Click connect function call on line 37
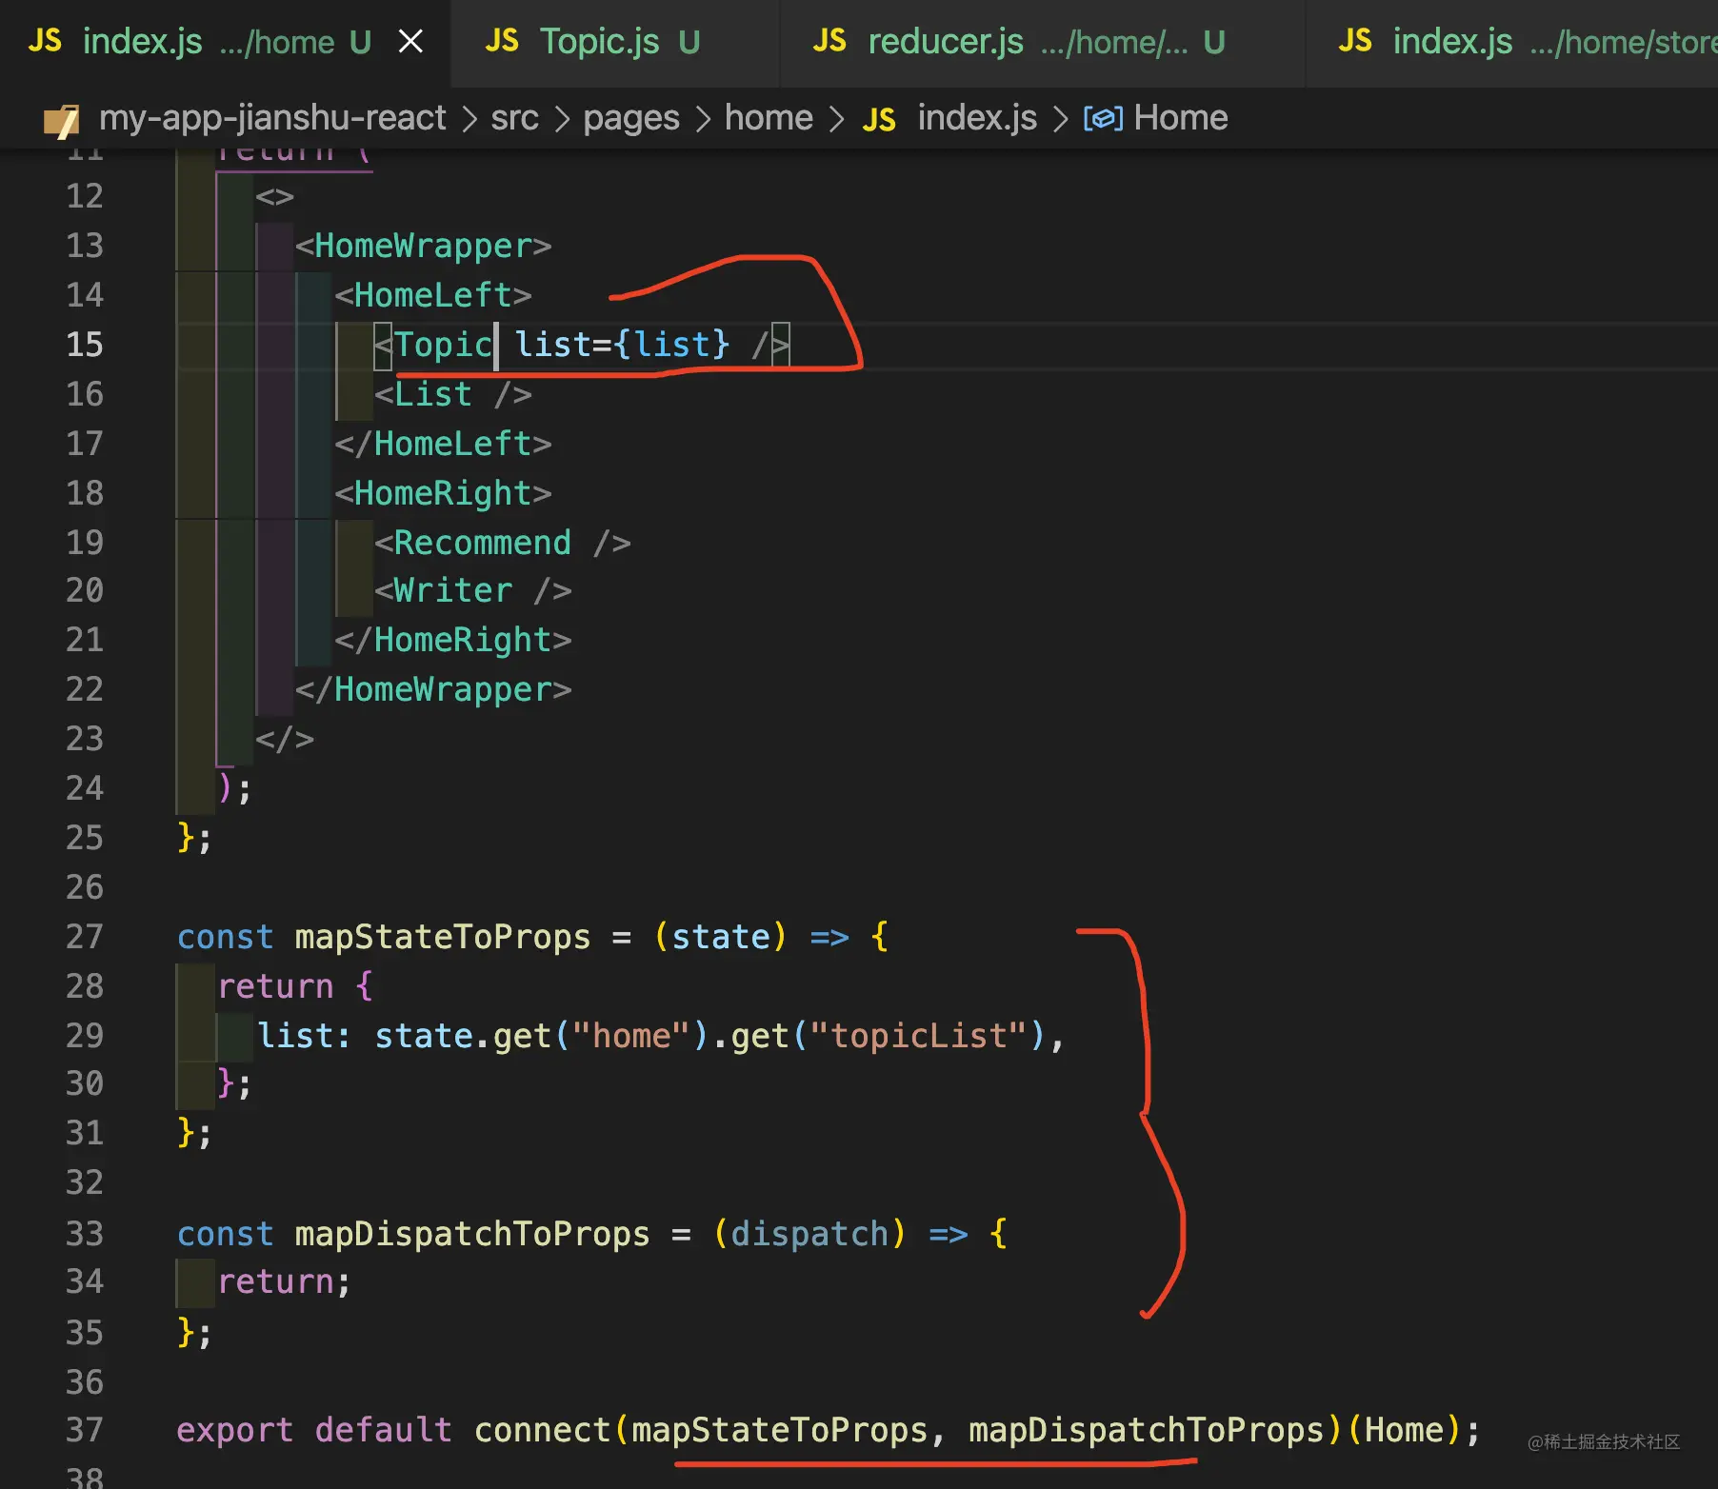The height and width of the screenshot is (1489, 1718). 542,1430
